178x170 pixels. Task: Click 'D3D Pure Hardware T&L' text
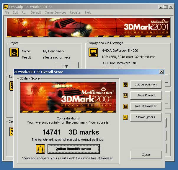pyautogui.click(x=119, y=63)
